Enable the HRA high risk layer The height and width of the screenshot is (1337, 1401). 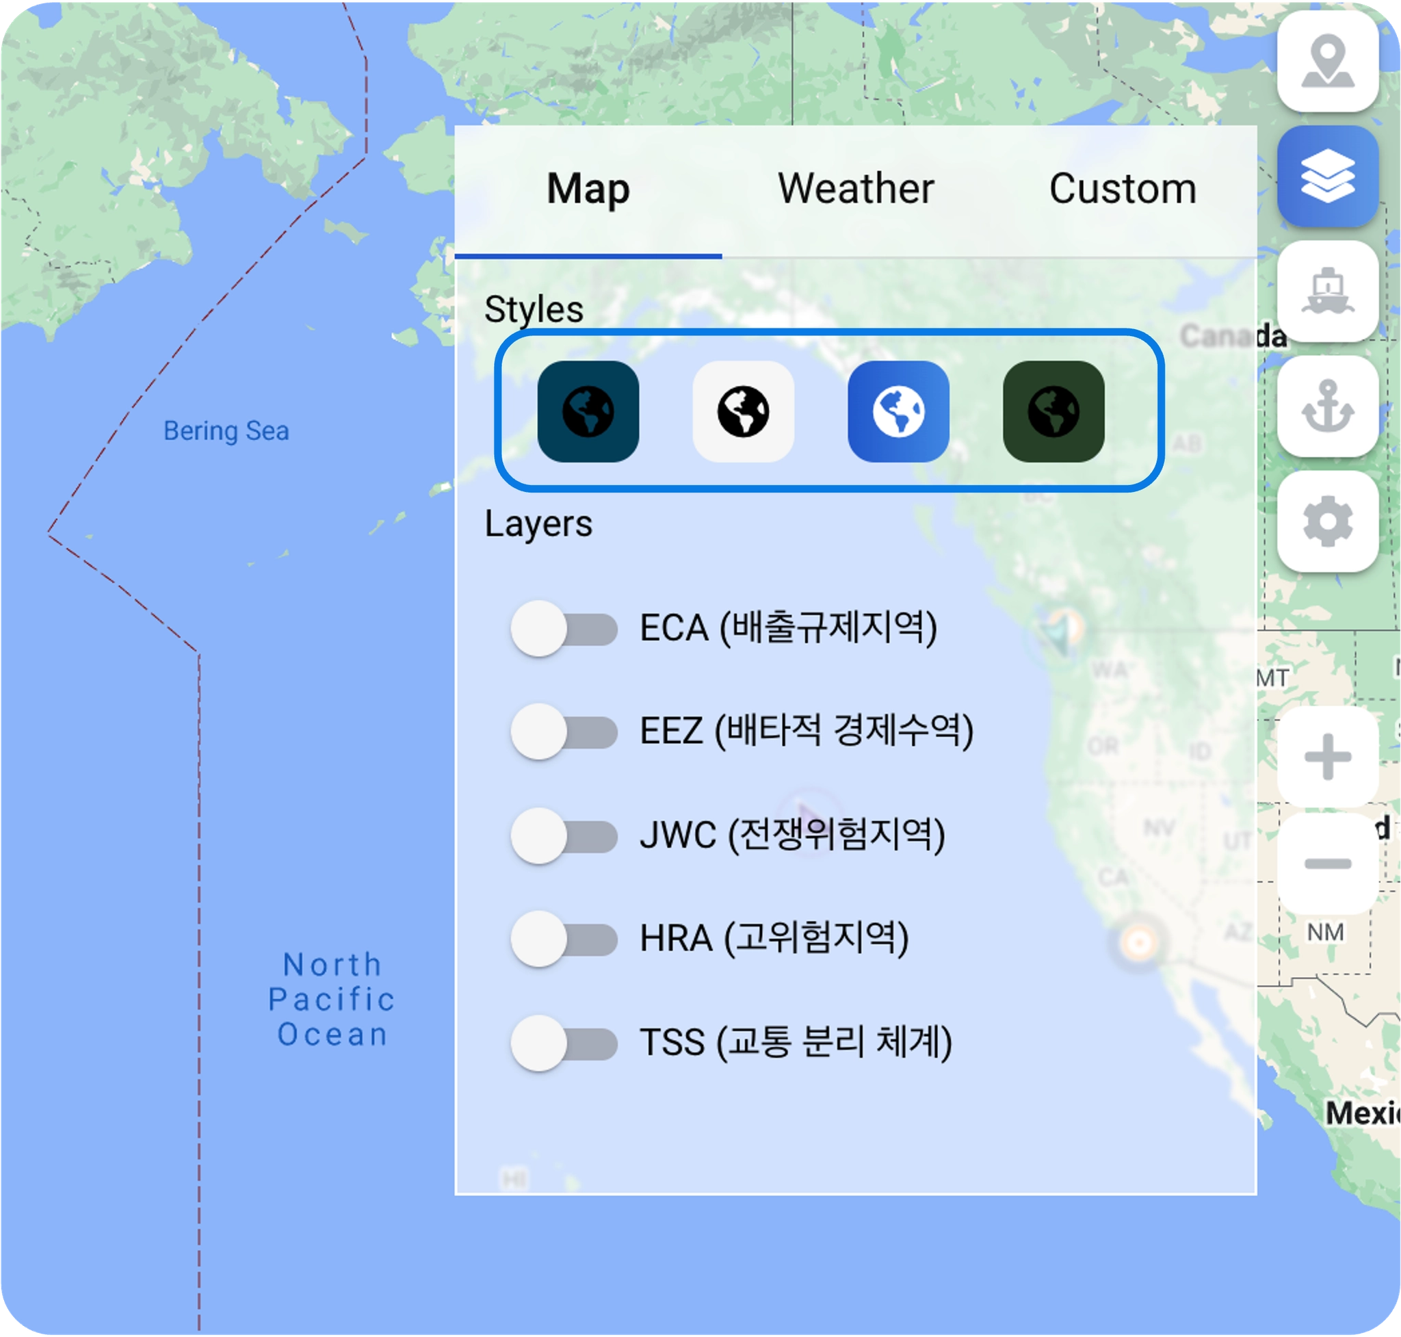coord(564,939)
